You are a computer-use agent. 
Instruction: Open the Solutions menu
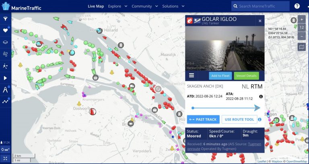click(x=170, y=6)
